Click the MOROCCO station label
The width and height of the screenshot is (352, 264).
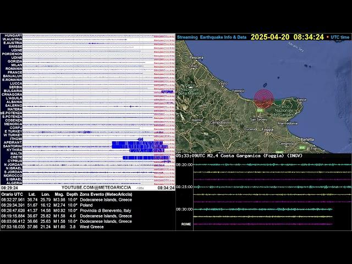tap(13, 175)
